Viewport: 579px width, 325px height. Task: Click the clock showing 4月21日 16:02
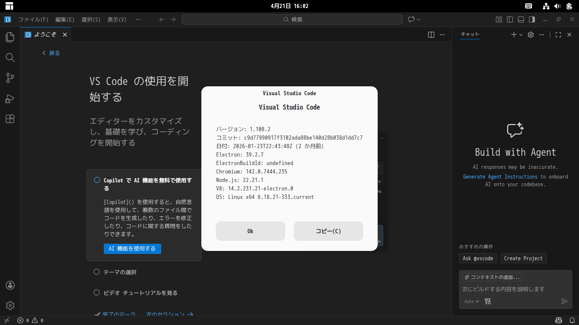(x=289, y=6)
